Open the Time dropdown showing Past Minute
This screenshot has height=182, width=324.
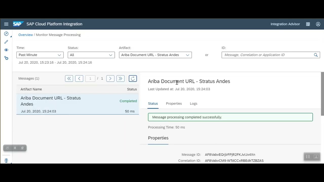[40, 55]
